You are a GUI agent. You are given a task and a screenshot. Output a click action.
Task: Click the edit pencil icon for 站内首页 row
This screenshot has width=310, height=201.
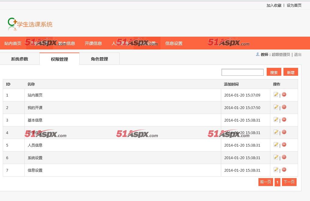[276, 95]
